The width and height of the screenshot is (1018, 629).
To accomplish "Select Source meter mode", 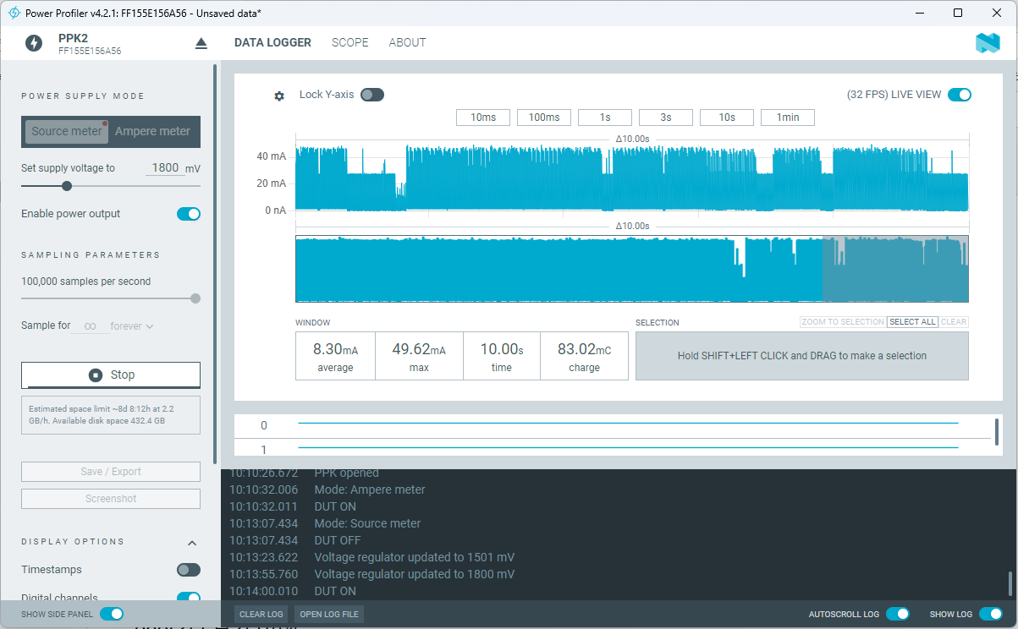I will tap(67, 131).
